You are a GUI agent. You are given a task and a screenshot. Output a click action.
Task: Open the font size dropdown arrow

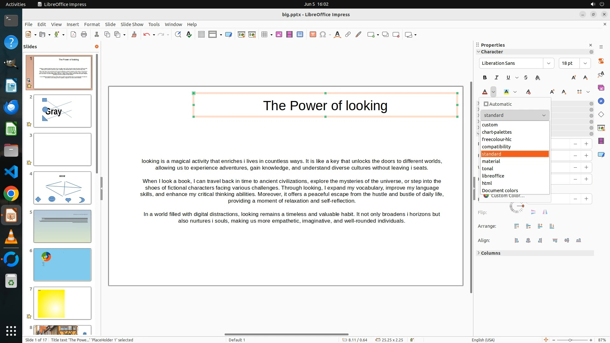pyautogui.click(x=585, y=63)
